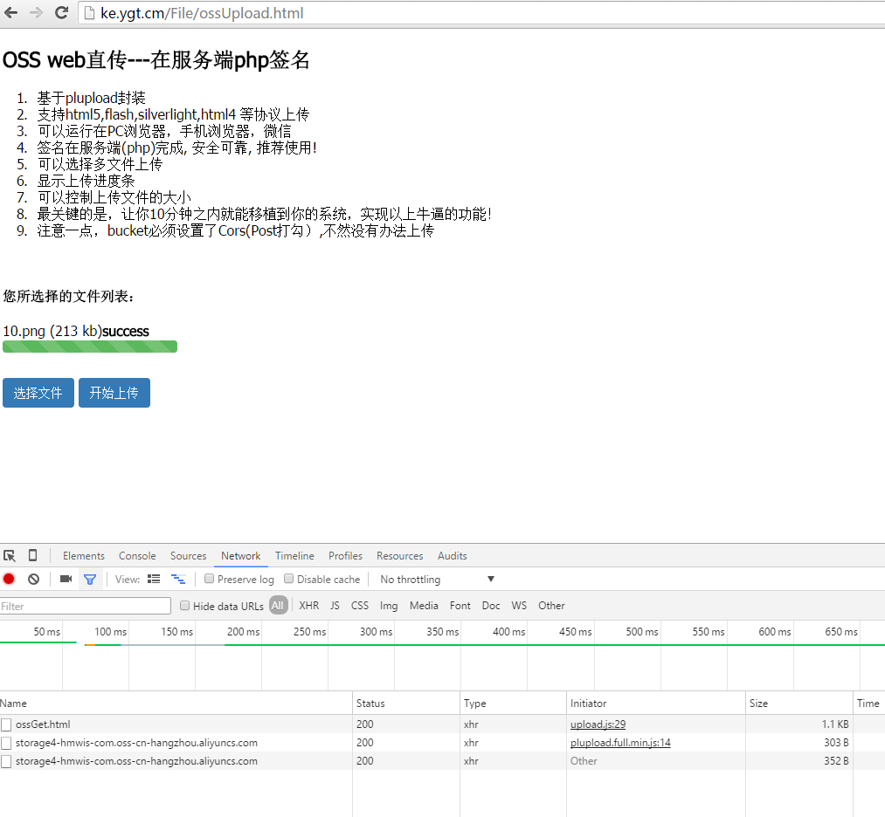This screenshot has height=817, width=885.
Task: Click the 选择文件 button
Action: [38, 393]
